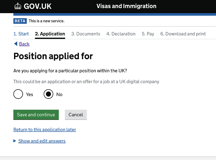This screenshot has height=160, width=216.
Task: Select the 2. Application step
Action: (50, 34)
